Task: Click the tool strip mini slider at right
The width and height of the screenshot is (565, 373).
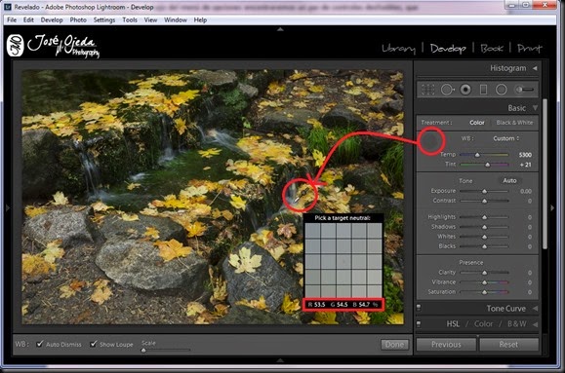Action: [525, 90]
